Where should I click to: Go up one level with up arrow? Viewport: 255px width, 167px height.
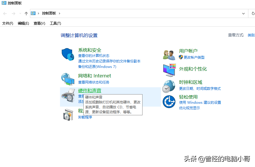tap(26, 14)
